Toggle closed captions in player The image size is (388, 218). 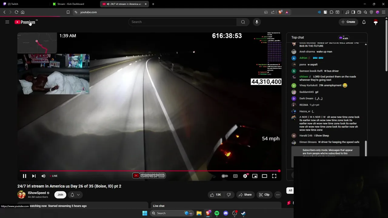[x=235, y=176]
